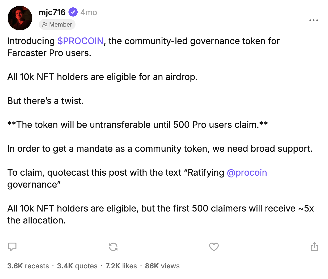The width and height of the screenshot is (328, 279).
Task: Like the $PROCOIN announcement post
Action: [214, 247]
